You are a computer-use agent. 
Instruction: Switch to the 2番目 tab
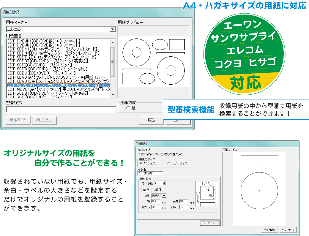point(157,190)
